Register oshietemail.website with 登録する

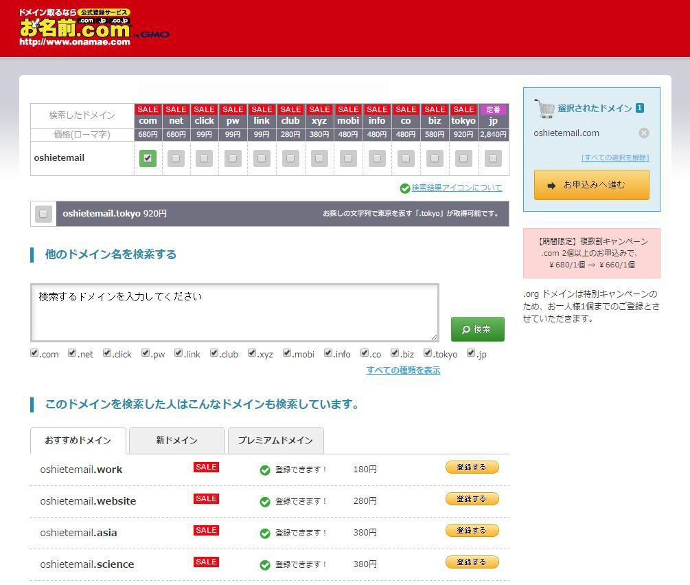pyautogui.click(x=472, y=499)
